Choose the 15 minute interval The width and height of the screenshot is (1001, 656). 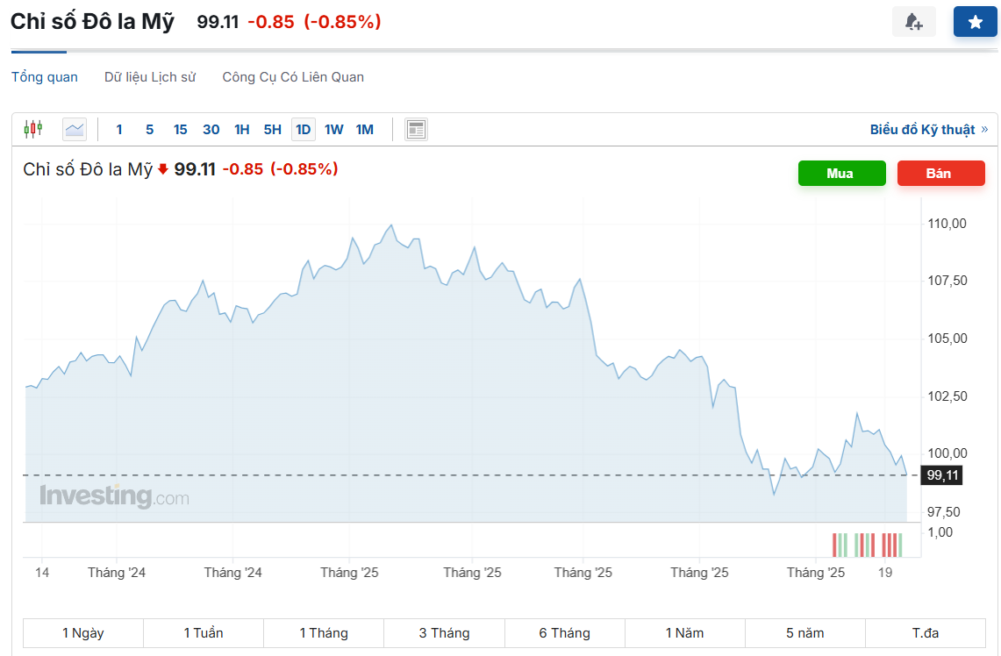tap(181, 130)
